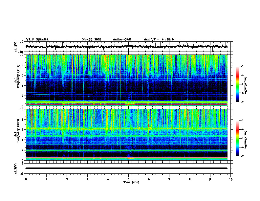This screenshot has width=260, height=201.
Task: Click time axis tick label "1"
Action: (x=46, y=179)
